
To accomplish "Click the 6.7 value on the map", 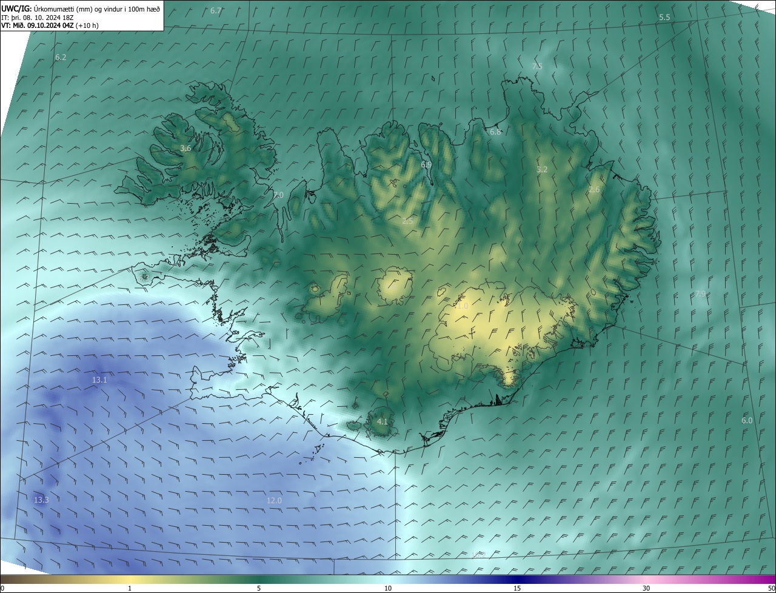I will (x=216, y=11).
